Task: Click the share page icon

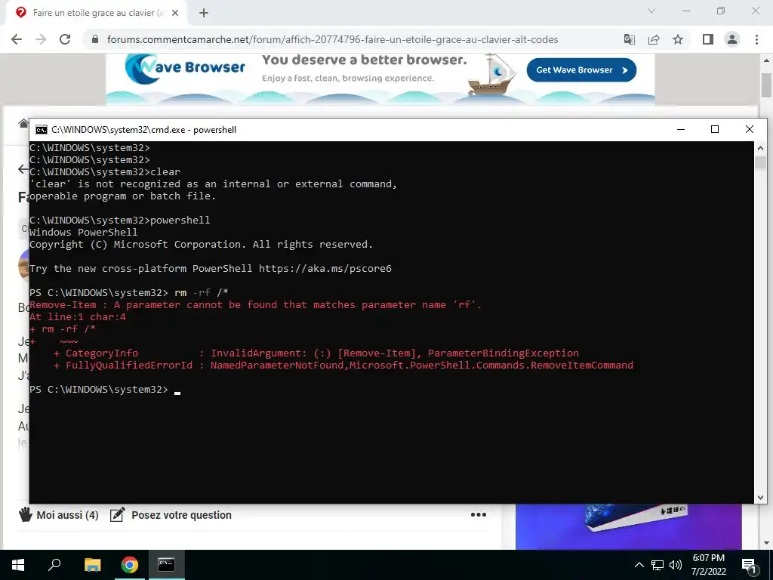Action: (654, 39)
